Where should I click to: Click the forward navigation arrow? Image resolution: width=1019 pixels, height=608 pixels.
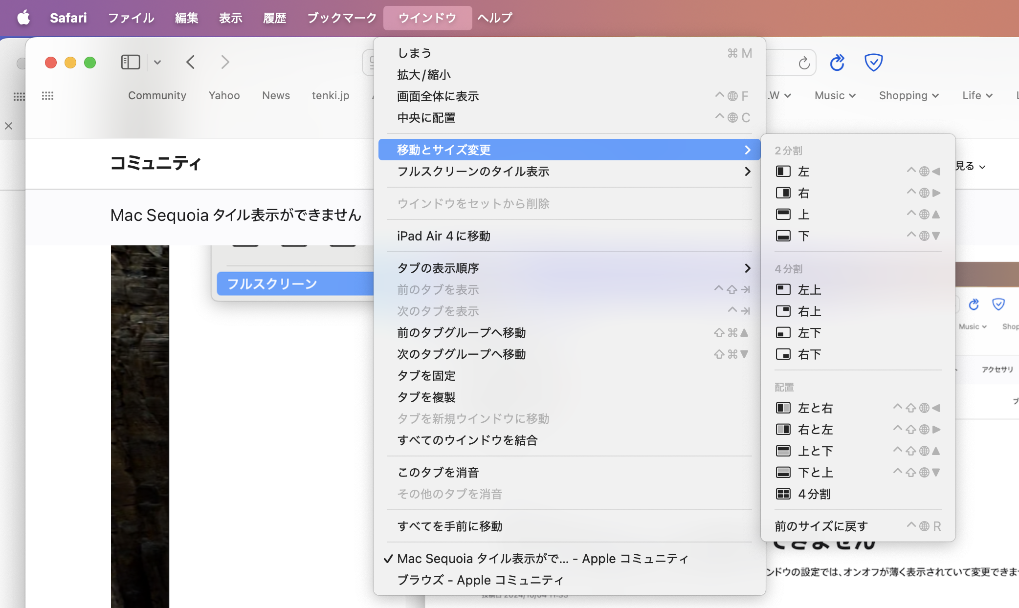(225, 62)
